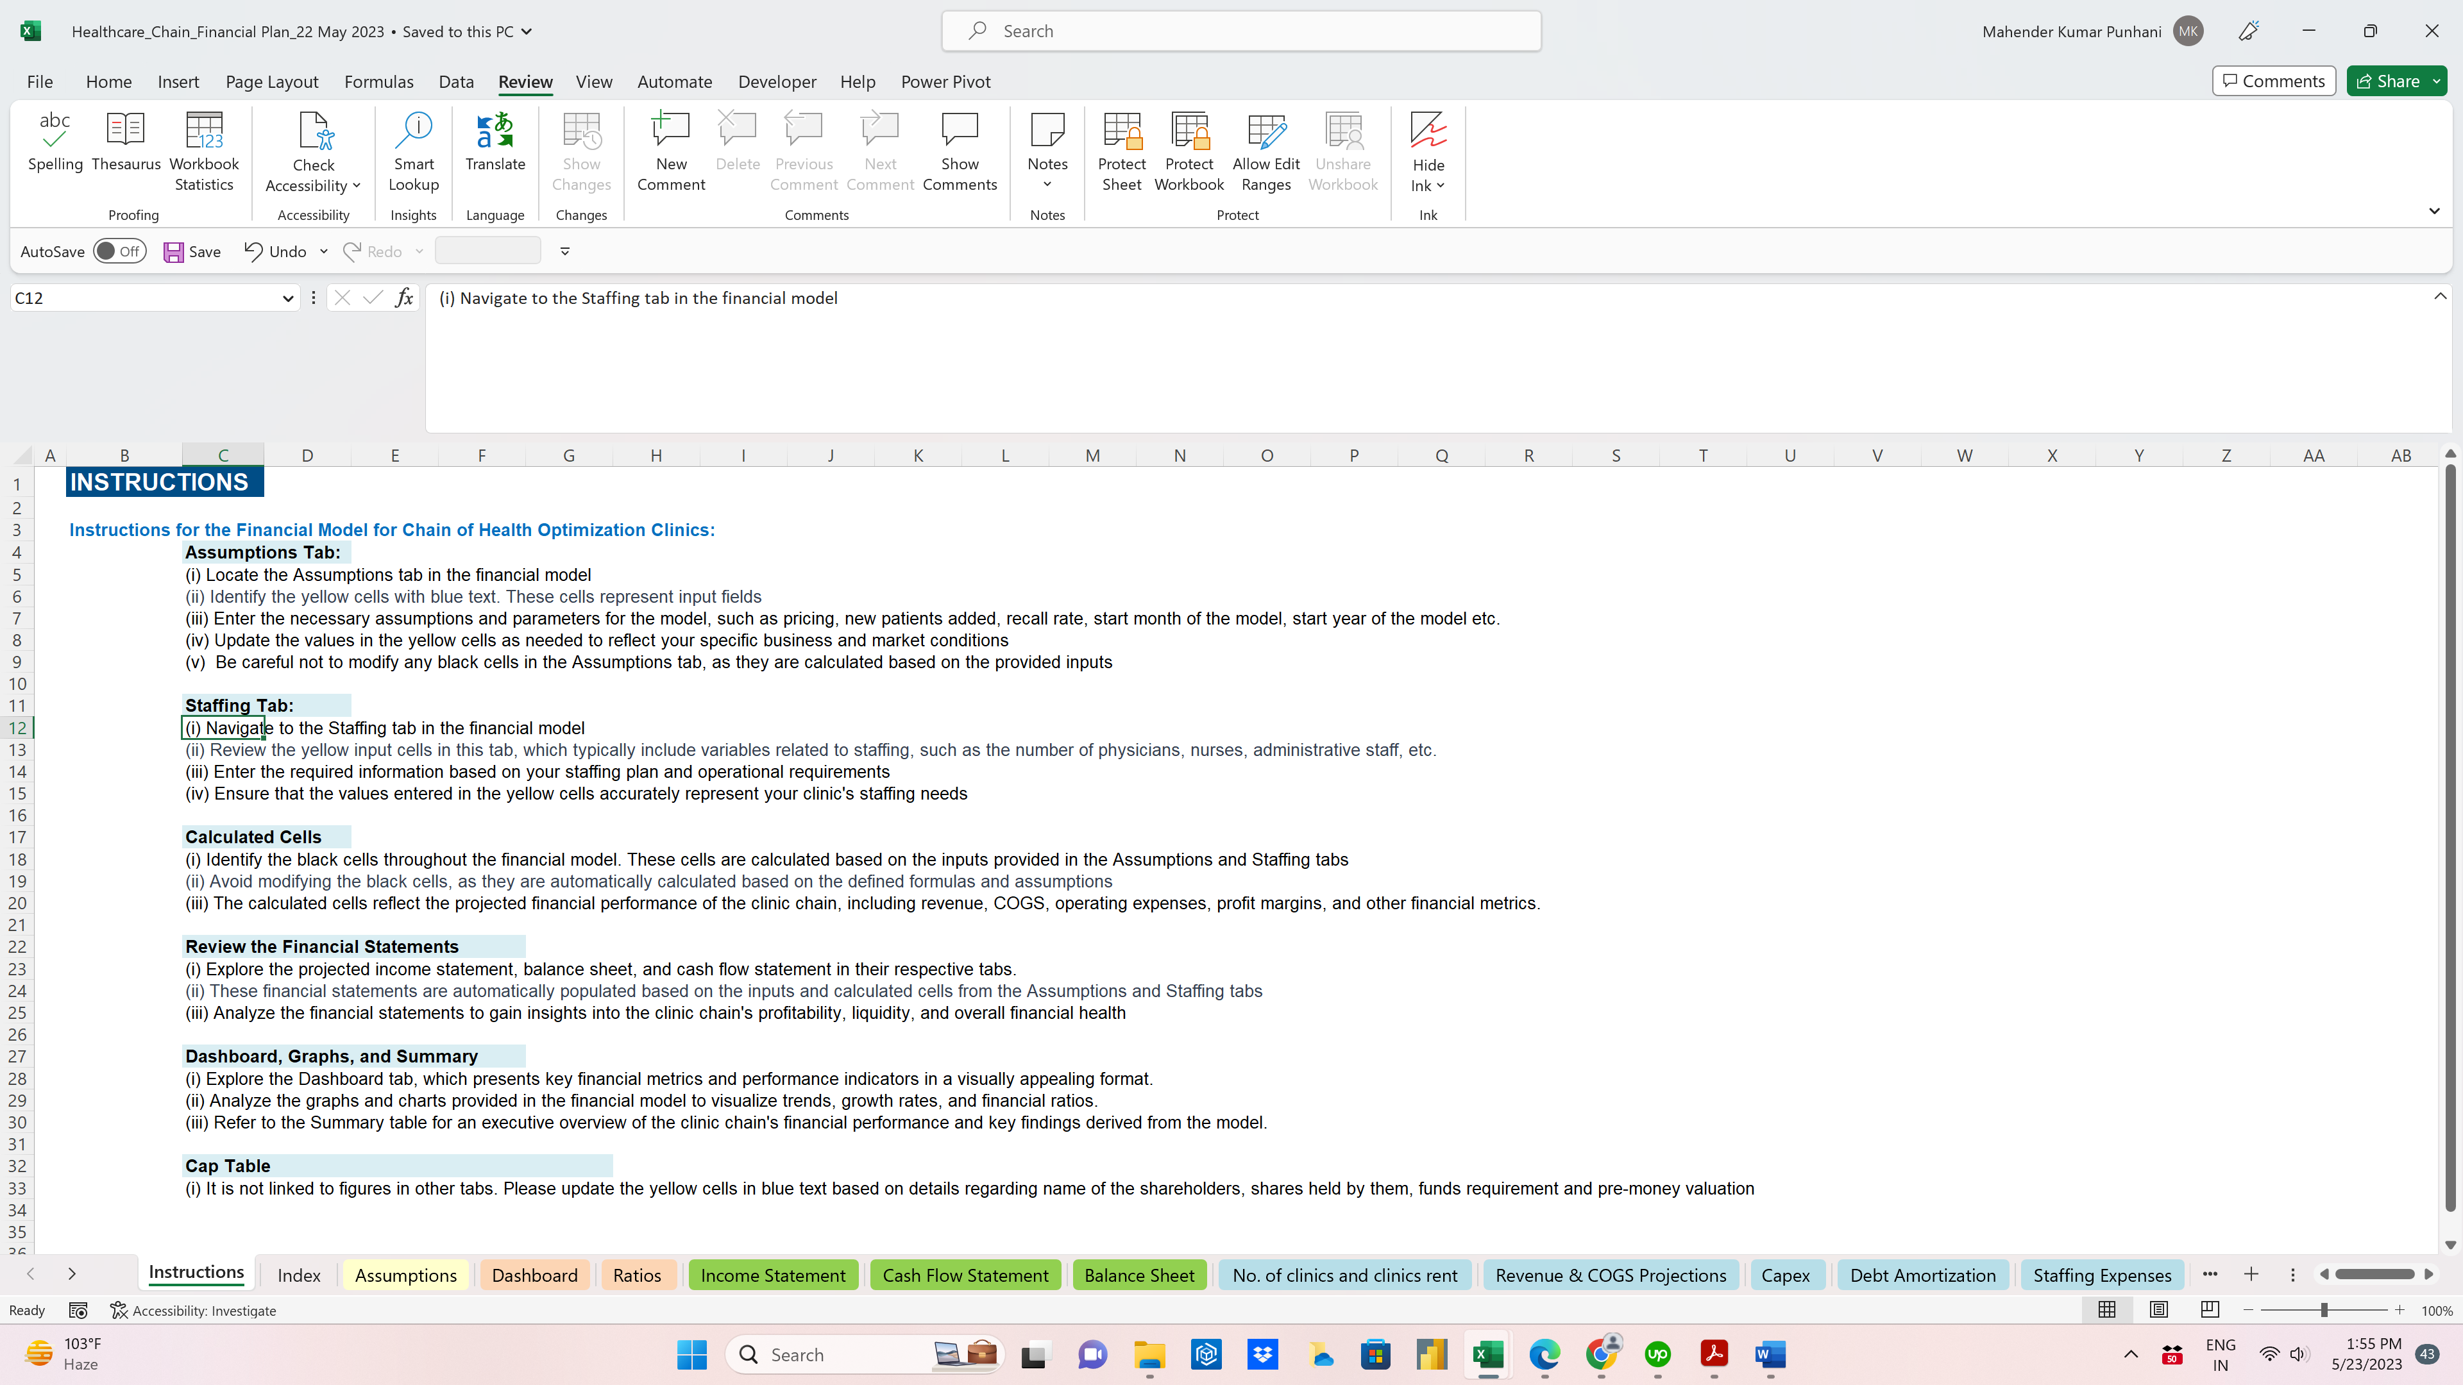The width and height of the screenshot is (2463, 1385).
Task: Switch to the Power Pivot ribbon tab
Action: coord(945,81)
